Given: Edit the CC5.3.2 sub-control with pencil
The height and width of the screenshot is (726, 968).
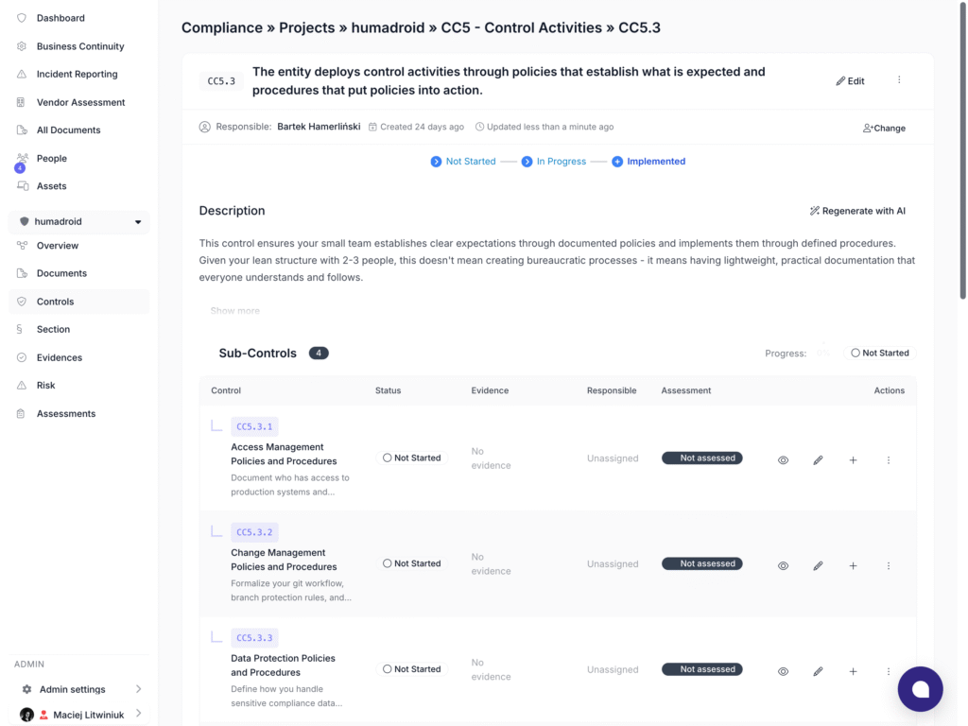Looking at the screenshot, I should click(x=818, y=565).
